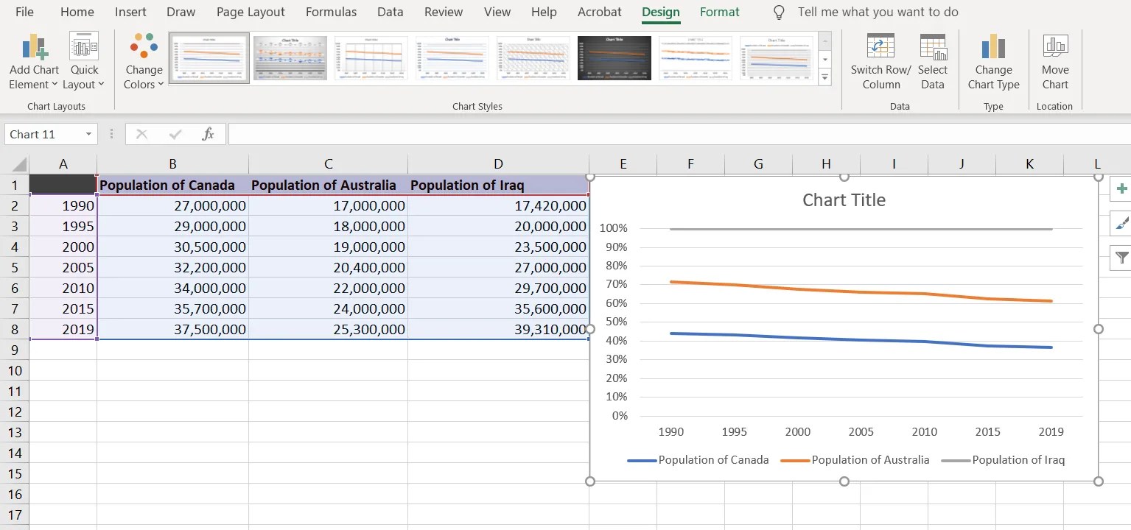The width and height of the screenshot is (1131, 530).
Task: Select the dark chart style thumbnail
Action: click(614, 57)
